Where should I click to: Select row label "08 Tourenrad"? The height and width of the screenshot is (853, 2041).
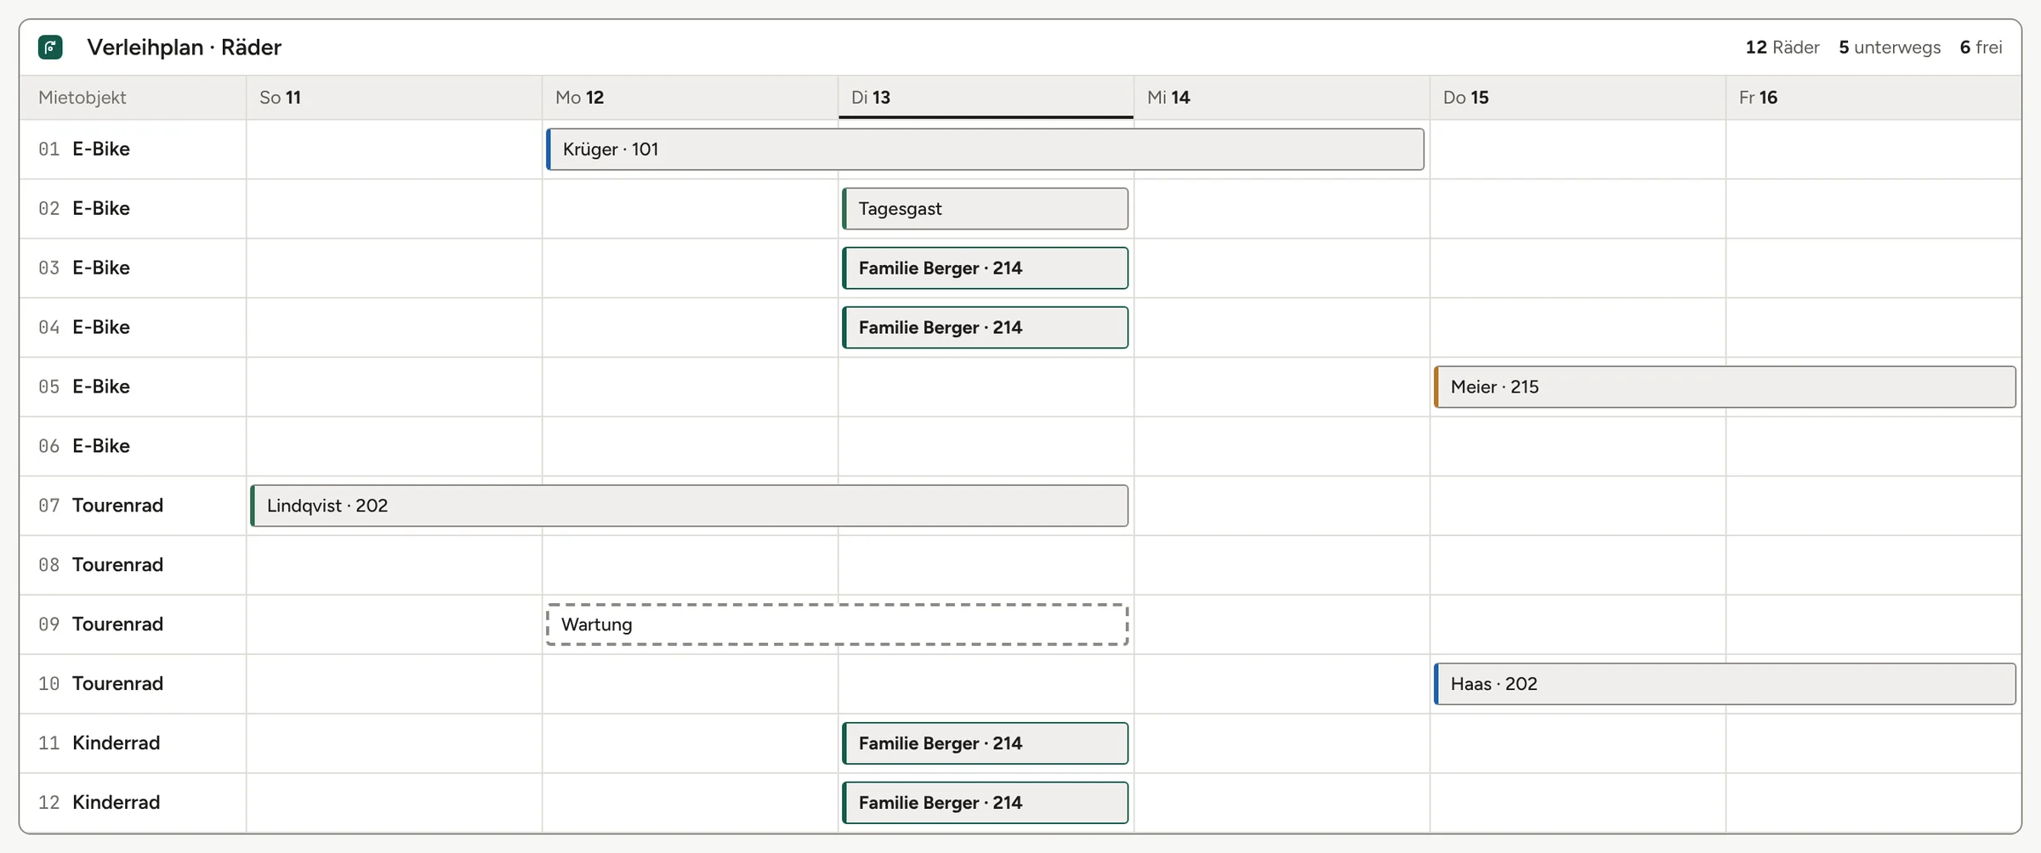coord(100,565)
